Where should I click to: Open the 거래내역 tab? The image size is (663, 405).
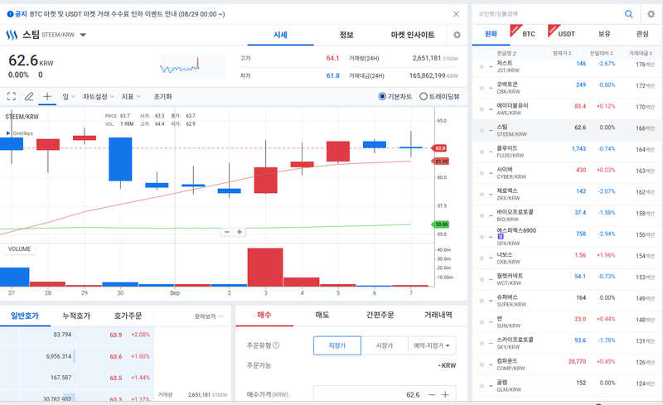coord(438,315)
